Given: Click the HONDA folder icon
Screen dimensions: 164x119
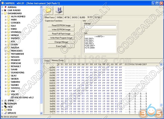Looking at the screenshot, I should pos(9,35).
